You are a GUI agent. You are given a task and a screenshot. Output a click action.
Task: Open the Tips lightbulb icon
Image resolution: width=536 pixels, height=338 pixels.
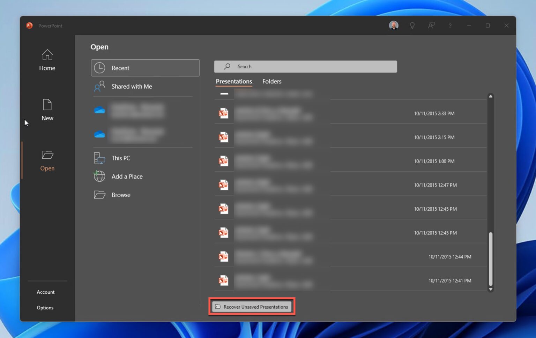click(412, 25)
